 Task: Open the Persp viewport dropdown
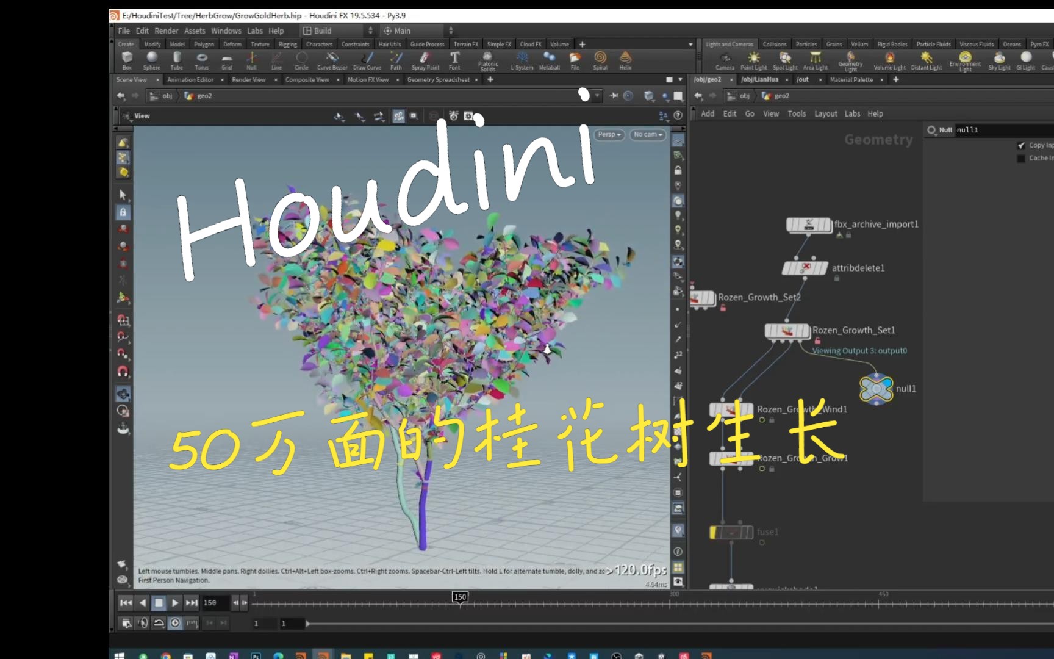609,134
